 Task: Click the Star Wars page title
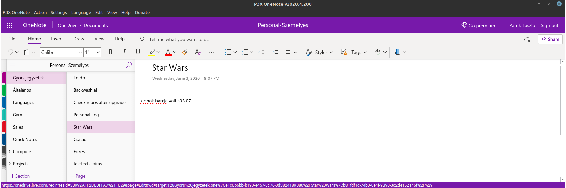170,68
